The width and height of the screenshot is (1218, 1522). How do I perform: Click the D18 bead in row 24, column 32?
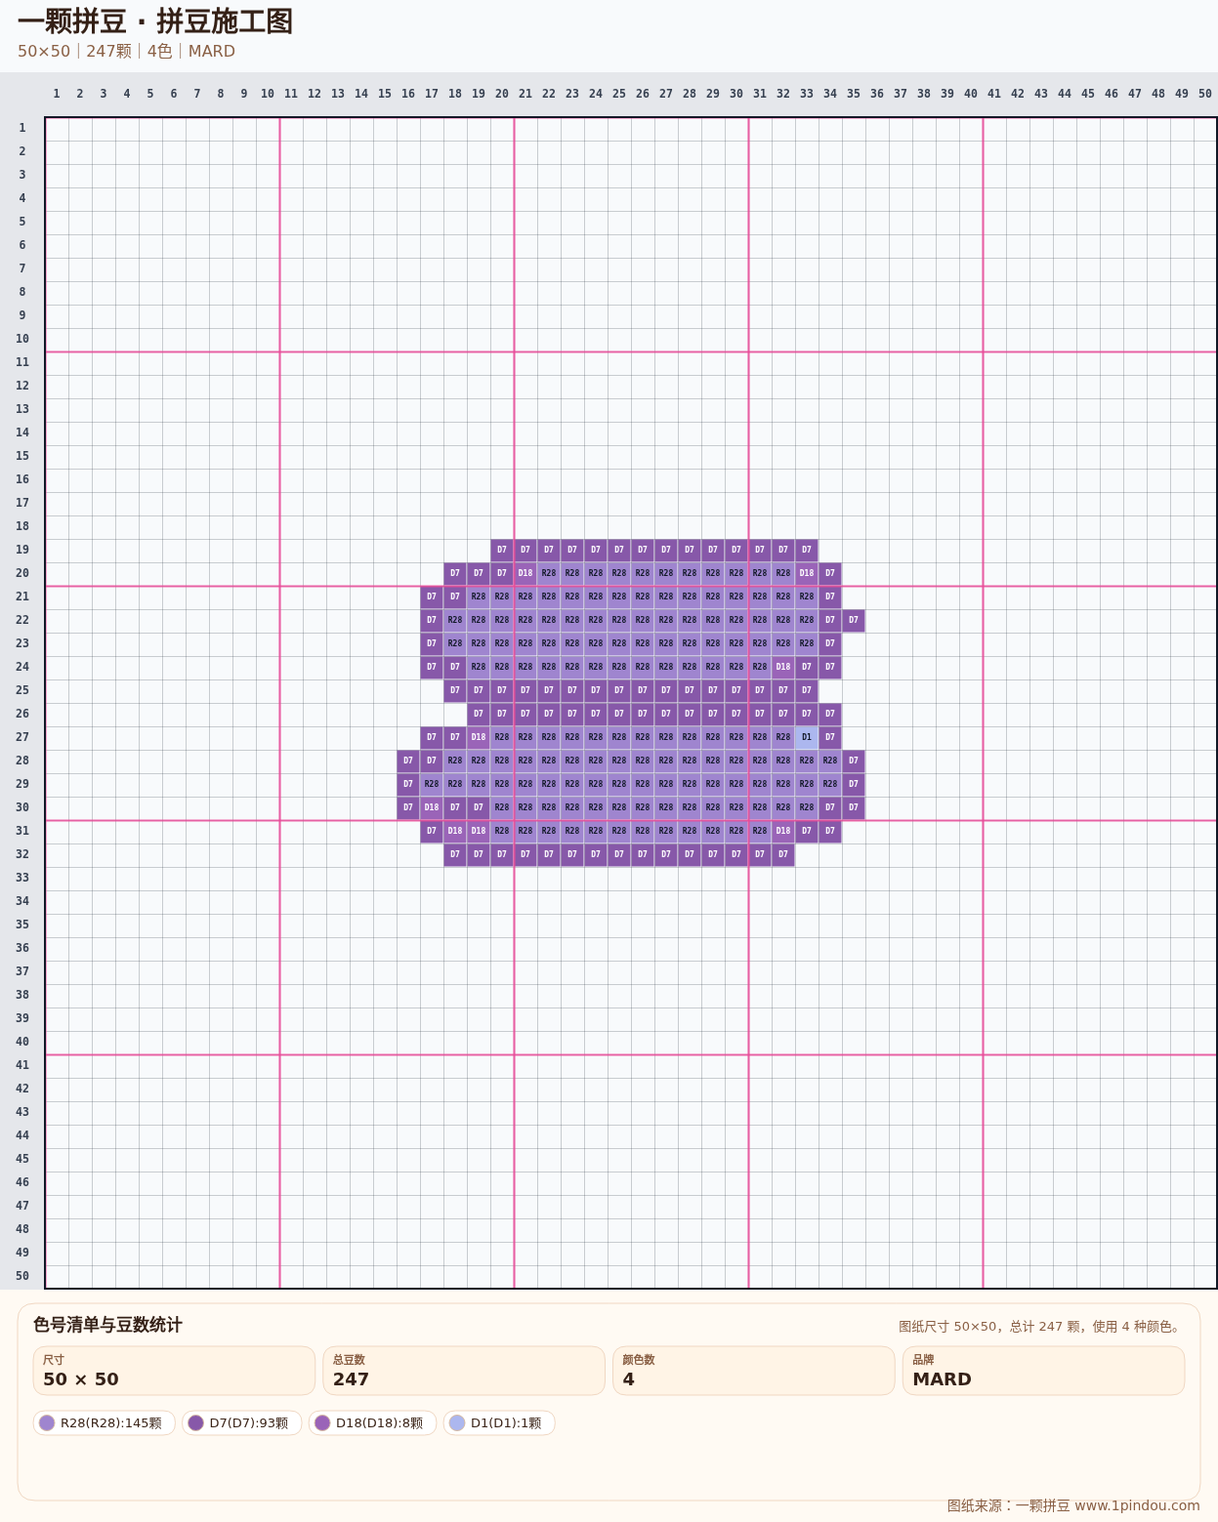pos(783,667)
